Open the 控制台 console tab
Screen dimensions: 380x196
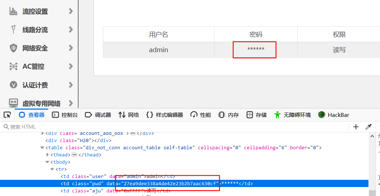[65, 115]
